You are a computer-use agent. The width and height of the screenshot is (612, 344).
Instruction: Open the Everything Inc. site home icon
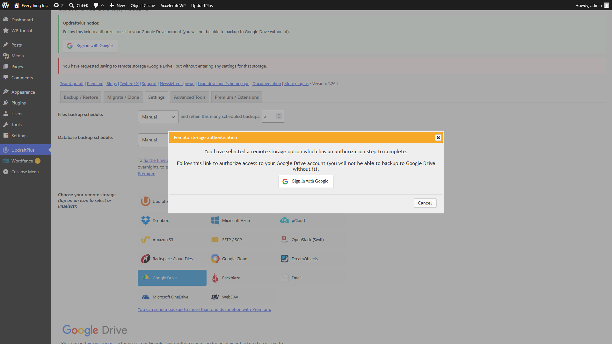point(17,5)
